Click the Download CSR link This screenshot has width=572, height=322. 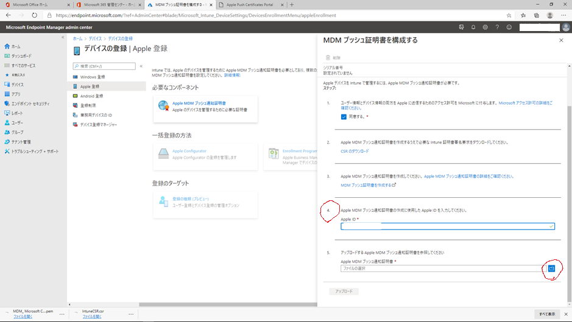(355, 151)
